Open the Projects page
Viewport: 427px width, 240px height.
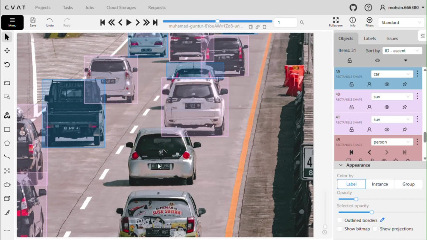point(43,8)
